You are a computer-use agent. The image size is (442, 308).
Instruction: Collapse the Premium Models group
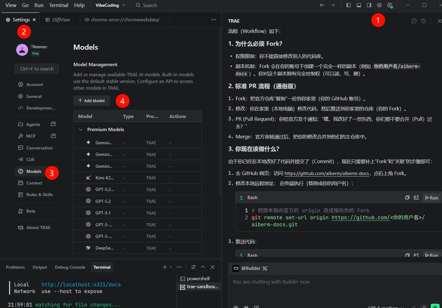(81, 130)
